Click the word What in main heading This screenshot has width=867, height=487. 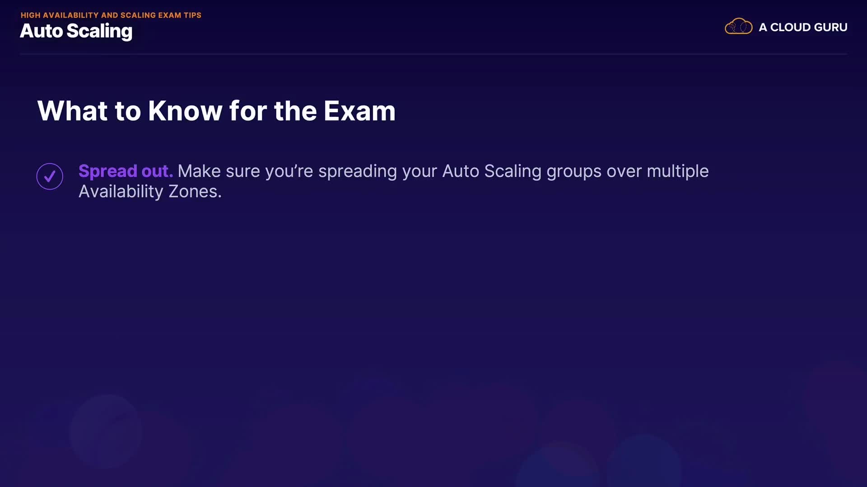72,111
